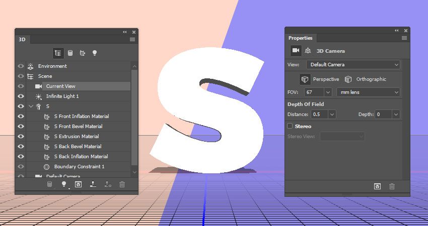Click the Depth field showing 0
428x226 pixels.
(x=384, y=115)
